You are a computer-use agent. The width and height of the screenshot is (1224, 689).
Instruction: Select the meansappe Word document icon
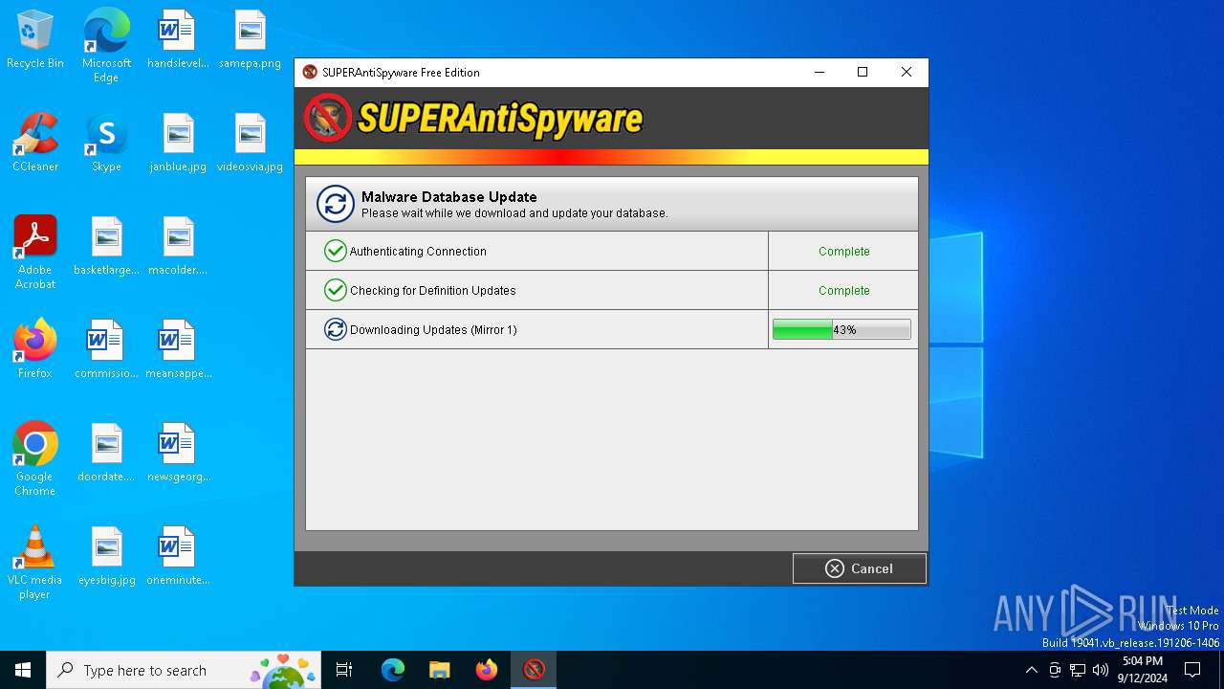click(178, 350)
